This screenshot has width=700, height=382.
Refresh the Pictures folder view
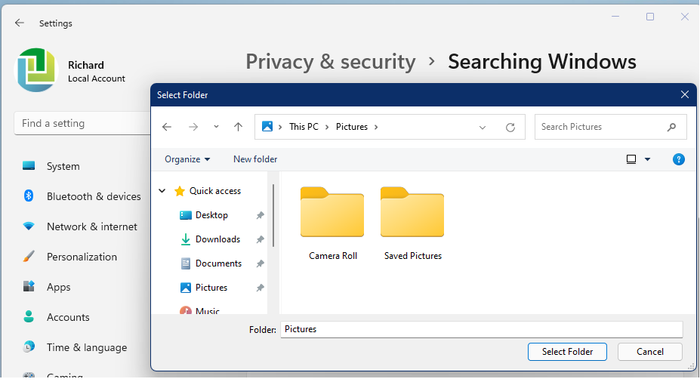pyautogui.click(x=510, y=128)
